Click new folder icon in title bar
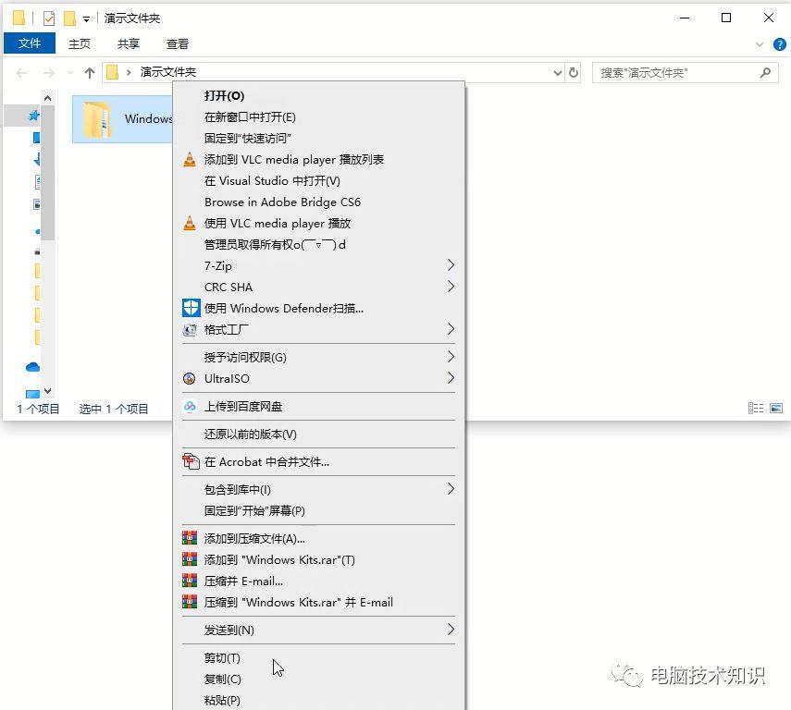Screen dimensions: 791x710 (x=69, y=18)
